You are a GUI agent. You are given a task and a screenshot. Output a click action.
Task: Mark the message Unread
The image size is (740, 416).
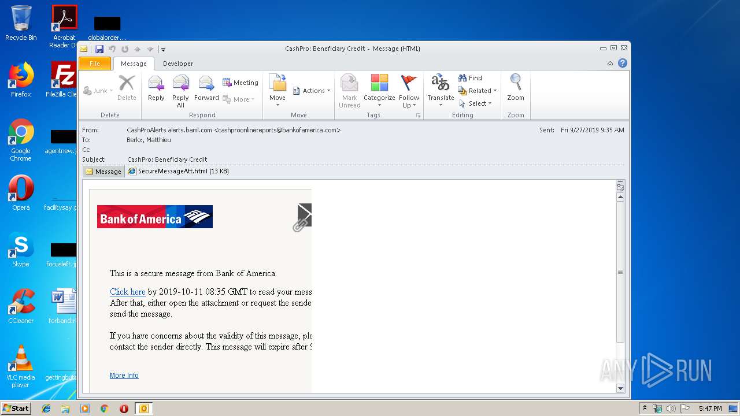349,91
